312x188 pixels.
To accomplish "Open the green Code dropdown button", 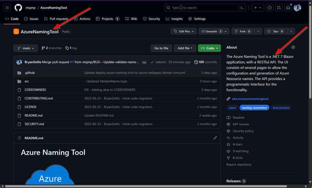I will [210, 48].
